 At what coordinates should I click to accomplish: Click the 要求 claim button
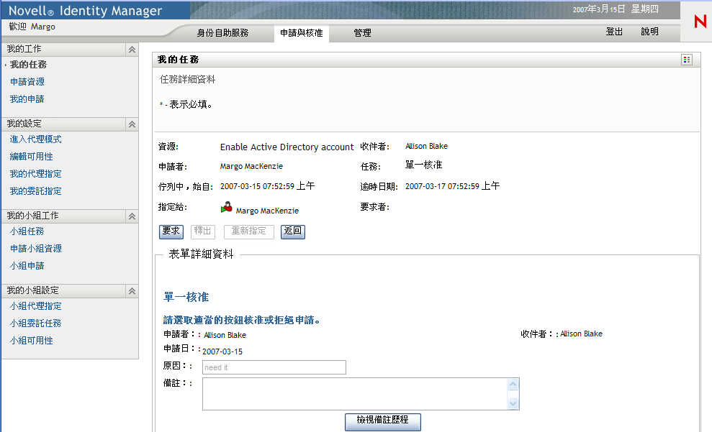point(171,231)
